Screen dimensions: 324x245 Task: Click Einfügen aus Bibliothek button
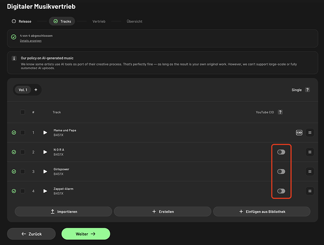click(262, 212)
